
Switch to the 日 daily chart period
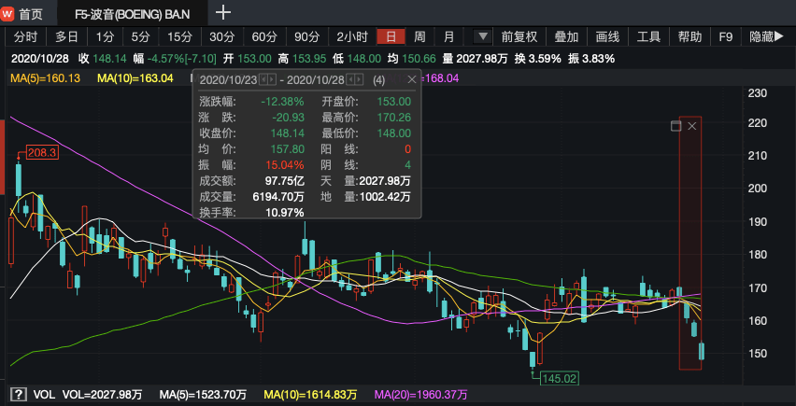point(391,36)
